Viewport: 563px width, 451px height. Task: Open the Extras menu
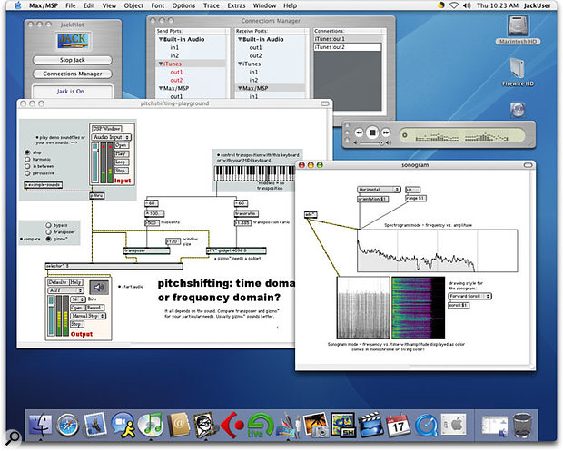tap(236, 5)
